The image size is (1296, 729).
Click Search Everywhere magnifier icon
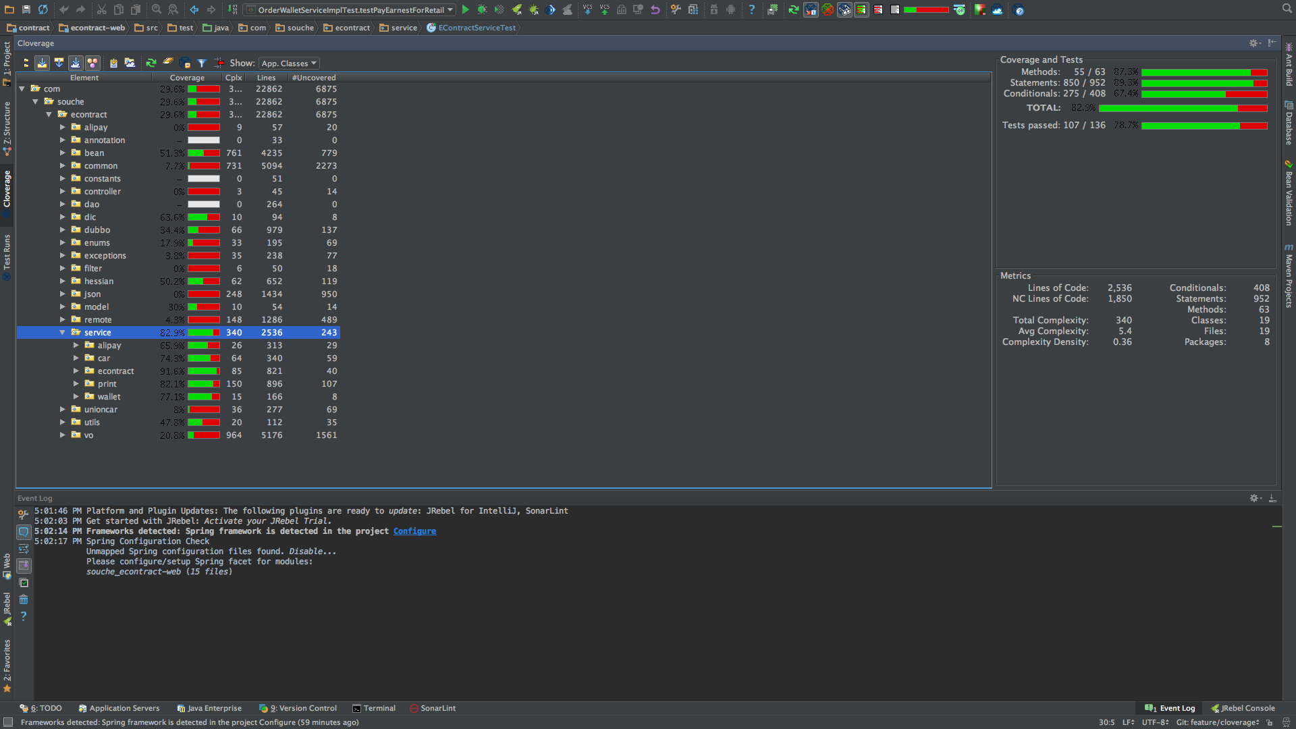coord(1287,9)
